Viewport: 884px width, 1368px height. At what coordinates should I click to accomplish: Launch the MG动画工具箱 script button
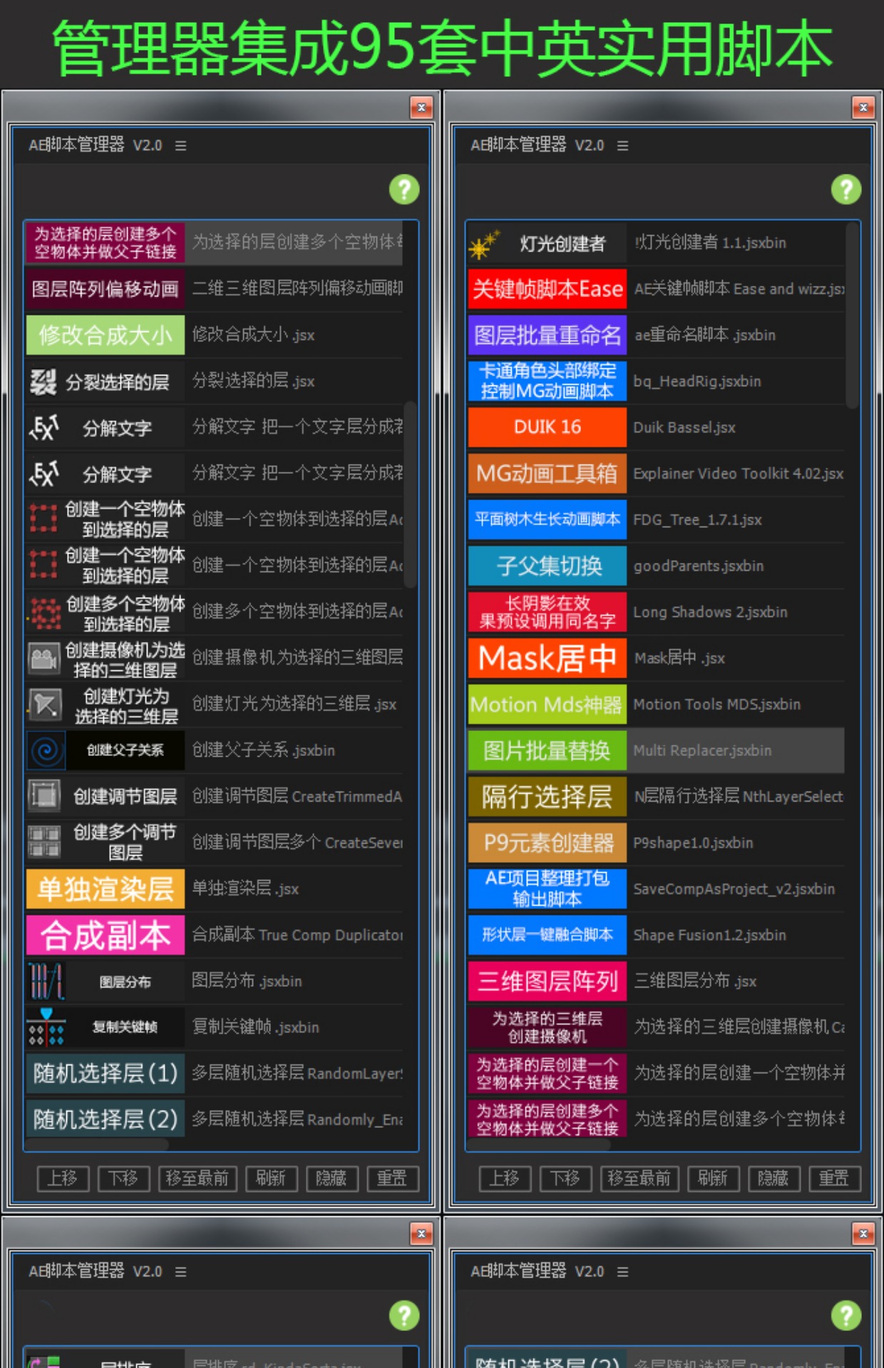point(548,473)
